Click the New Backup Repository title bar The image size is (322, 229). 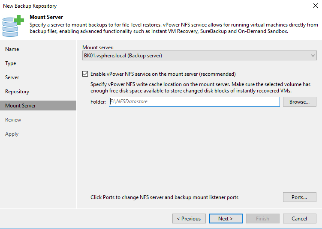[129, 6]
